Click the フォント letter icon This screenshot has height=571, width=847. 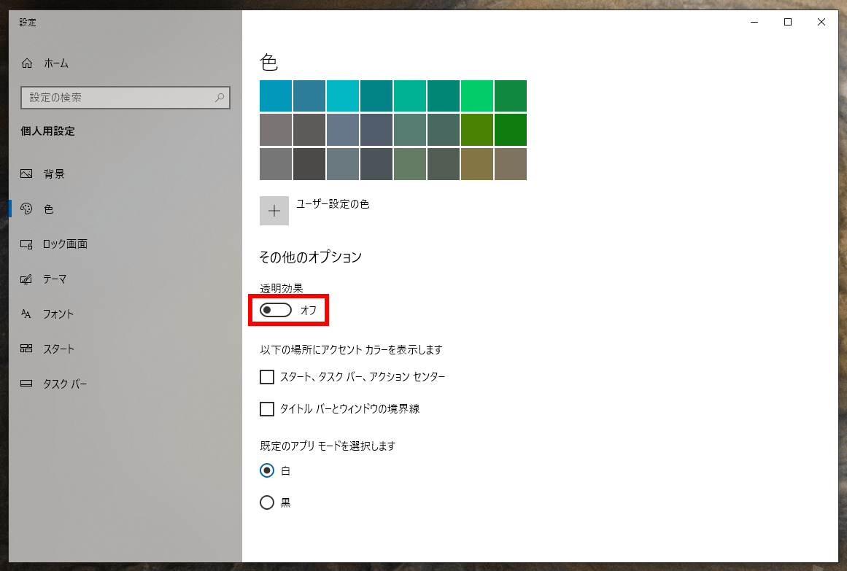point(26,314)
